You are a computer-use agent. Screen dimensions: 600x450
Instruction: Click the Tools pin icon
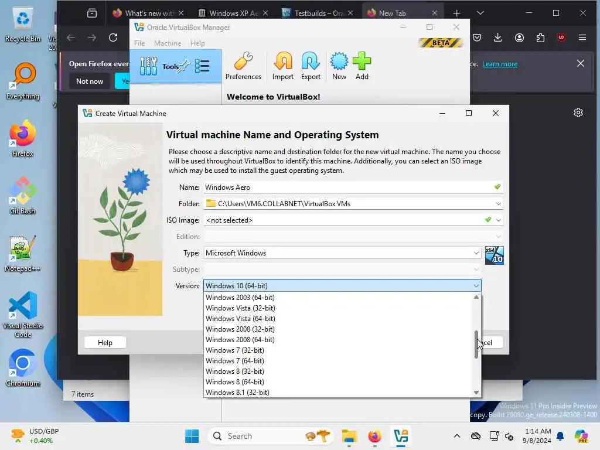(x=185, y=66)
